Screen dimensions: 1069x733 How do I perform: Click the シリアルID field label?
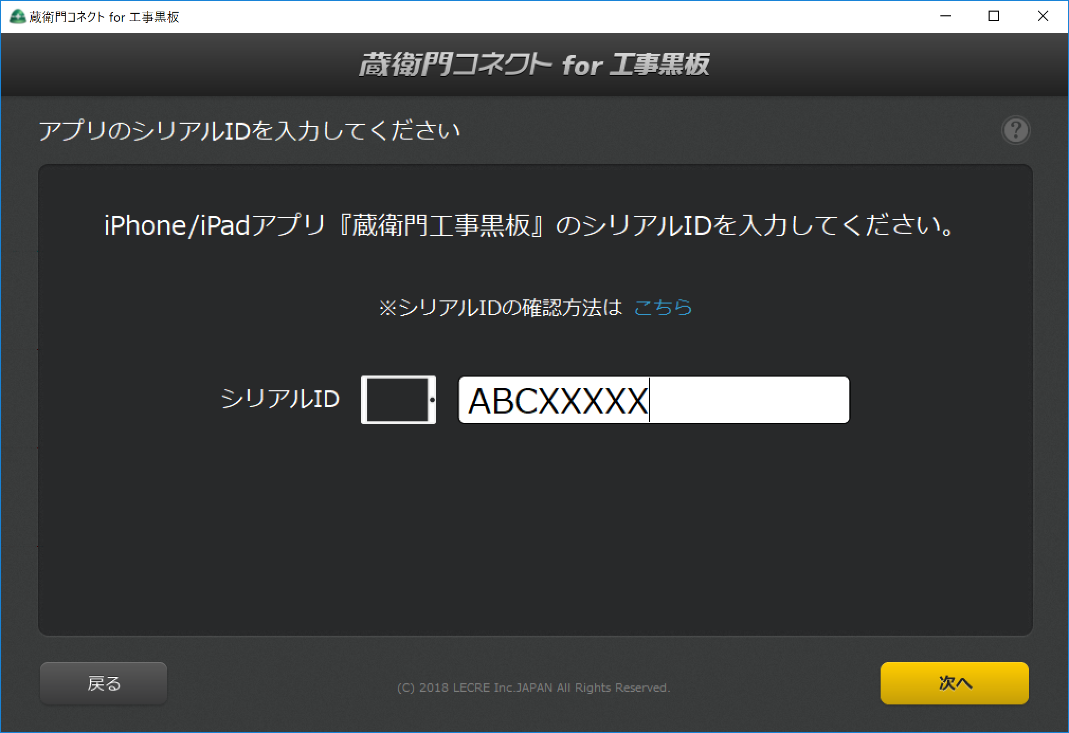coord(280,399)
